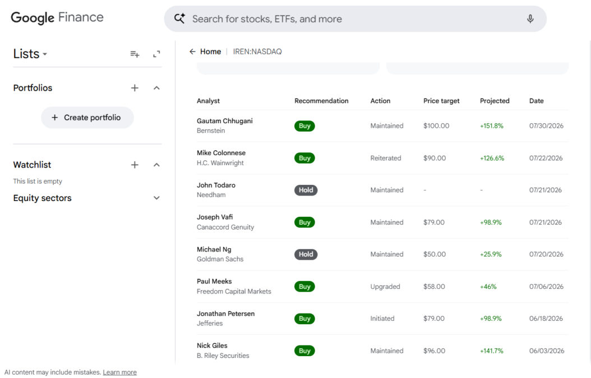Click the date 06/18/2026
591x378 pixels.
(546, 319)
